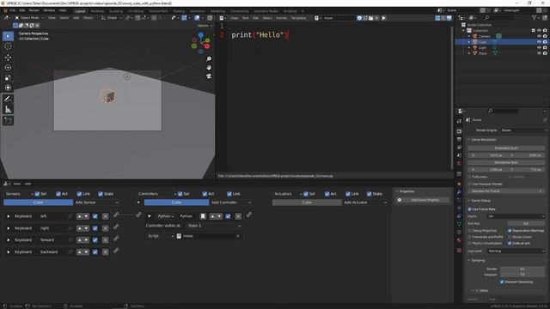Expand the left keyboard sensor
The image size is (550, 309).
click(9, 216)
